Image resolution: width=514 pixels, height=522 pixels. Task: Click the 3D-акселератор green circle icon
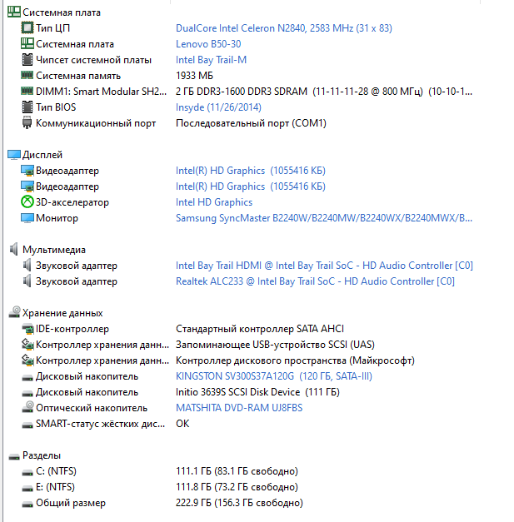coord(27,201)
